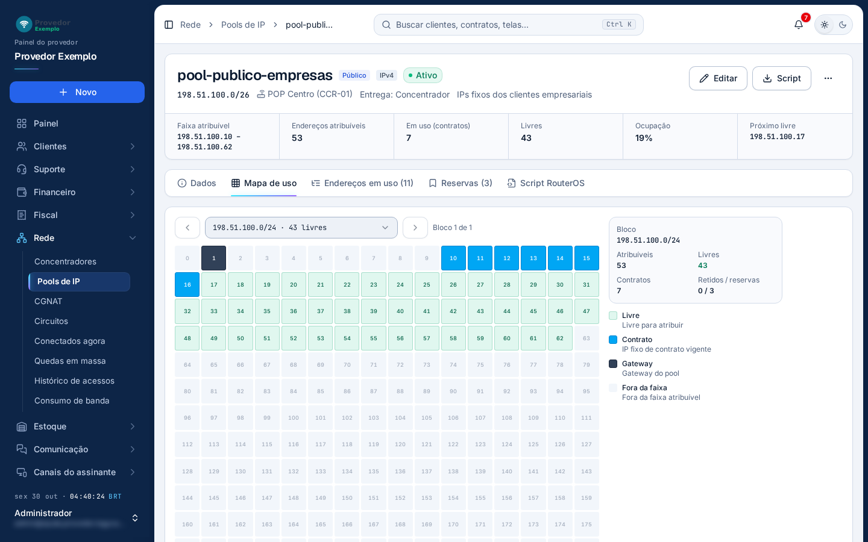This screenshot has height=542, width=868.
Task: Click the Suporte headset icon
Action: click(x=22, y=169)
